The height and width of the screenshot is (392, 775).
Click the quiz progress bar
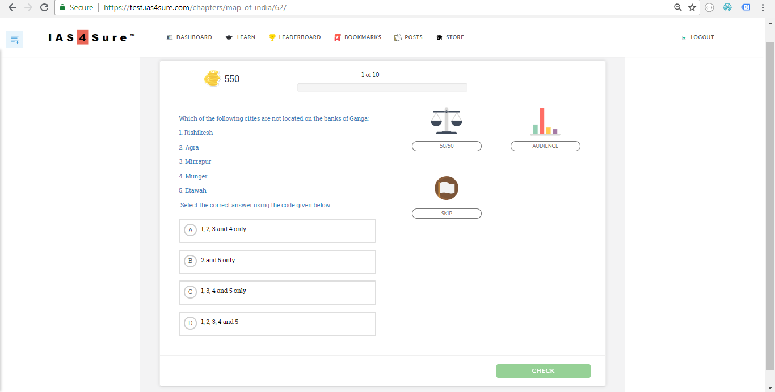(x=382, y=87)
